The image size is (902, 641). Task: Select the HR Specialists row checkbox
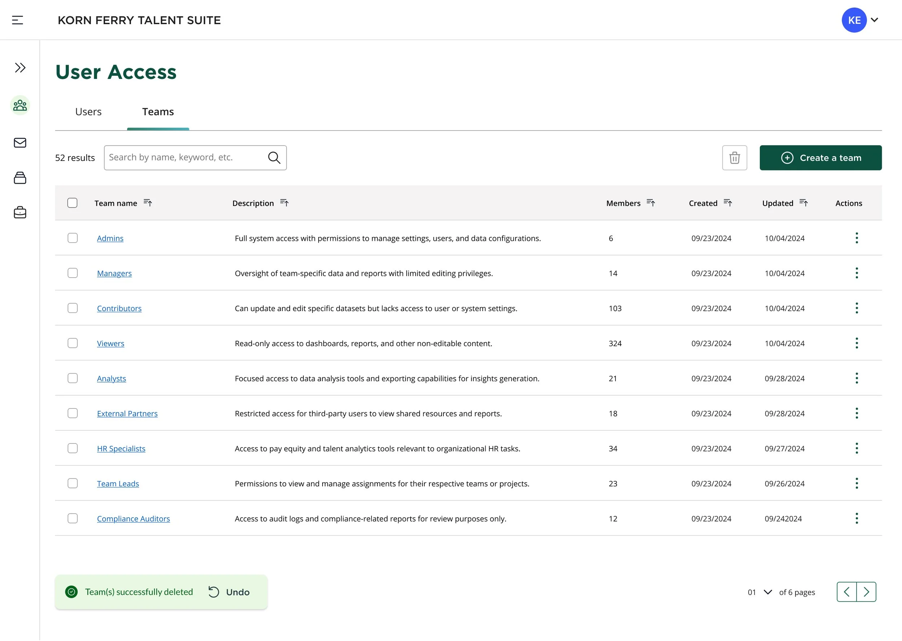(73, 448)
